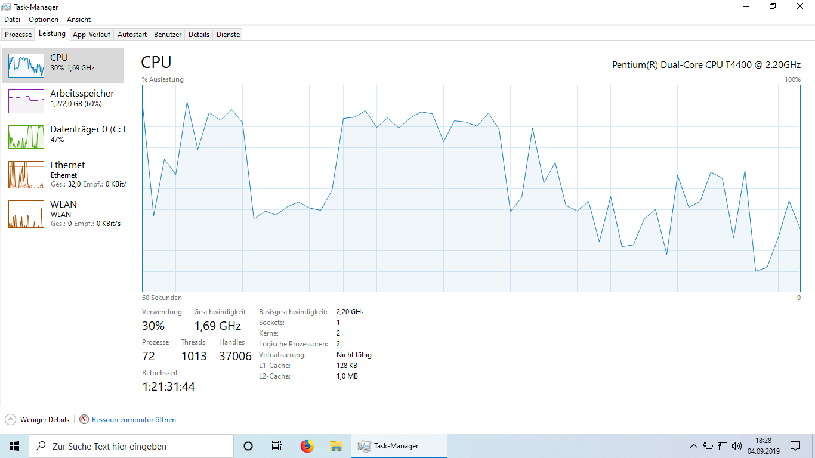This screenshot has height=458, width=815.
Task: Click the % Auslastung graph label
Action: coord(163,79)
